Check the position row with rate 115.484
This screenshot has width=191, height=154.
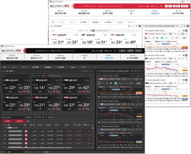coord(5,131)
